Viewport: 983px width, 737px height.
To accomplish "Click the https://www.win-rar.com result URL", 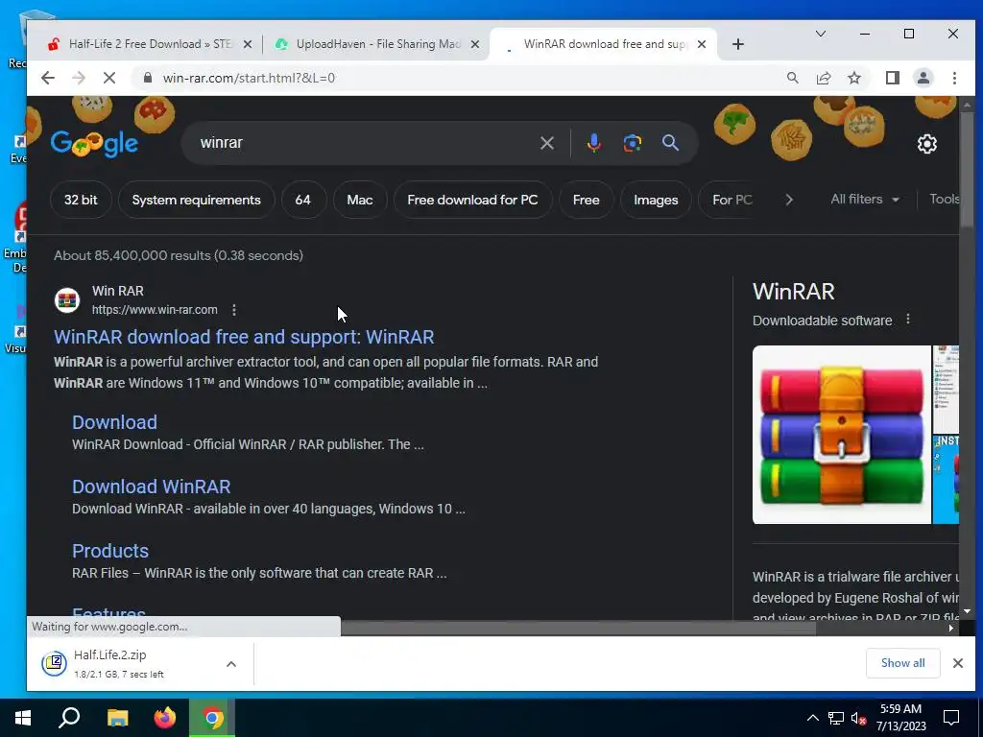I will pyautogui.click(x=155, y=310).
